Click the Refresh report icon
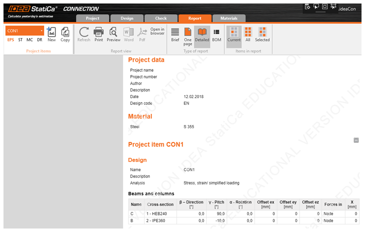The width and height of the screenshot is (365, 232). tap(84, 34)
